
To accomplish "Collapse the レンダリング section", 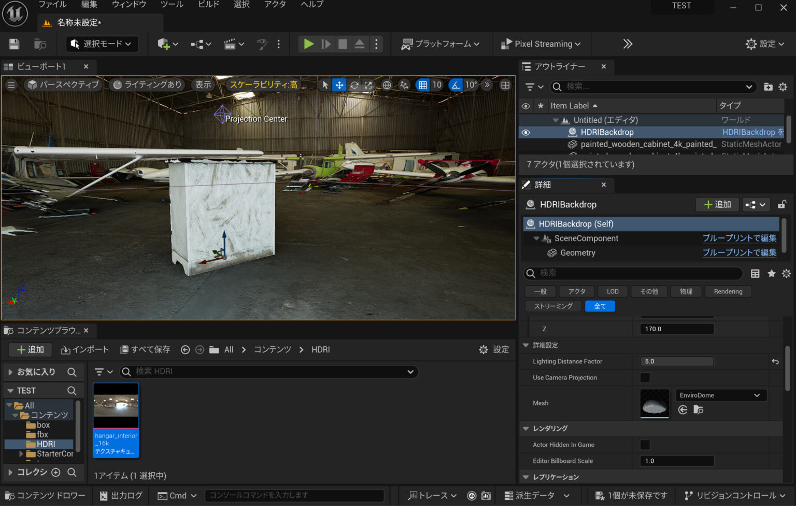I will coord(526,428).
